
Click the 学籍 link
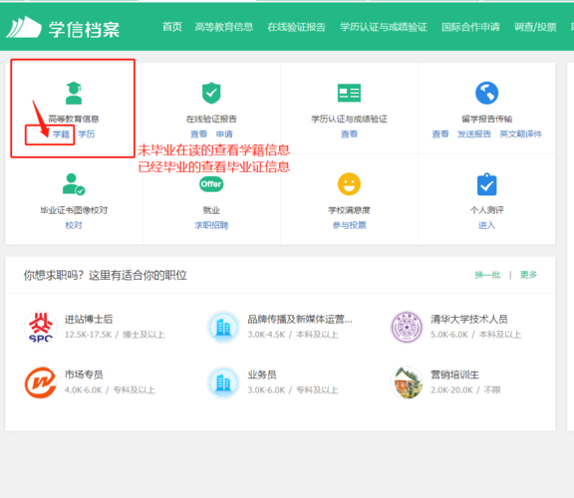pyautogui.click(x=61, y=133)
